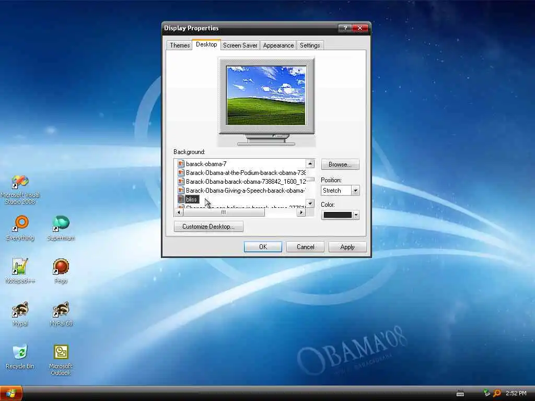Click the orange magnifier tray icon
This screenshot has height=401, width=535.
pyautogui.click(x=497, y=393)
